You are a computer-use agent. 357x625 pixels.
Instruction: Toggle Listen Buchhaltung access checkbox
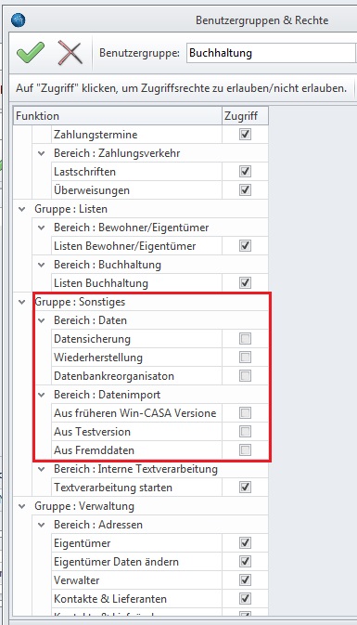245,282
